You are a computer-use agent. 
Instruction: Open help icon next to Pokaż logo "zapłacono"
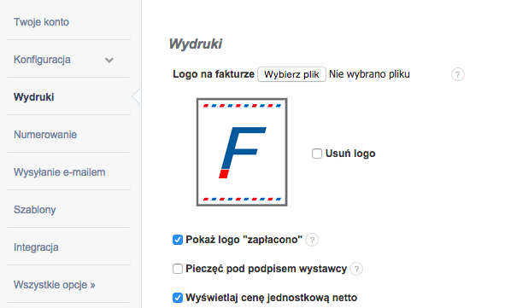[x=312, y=240]
